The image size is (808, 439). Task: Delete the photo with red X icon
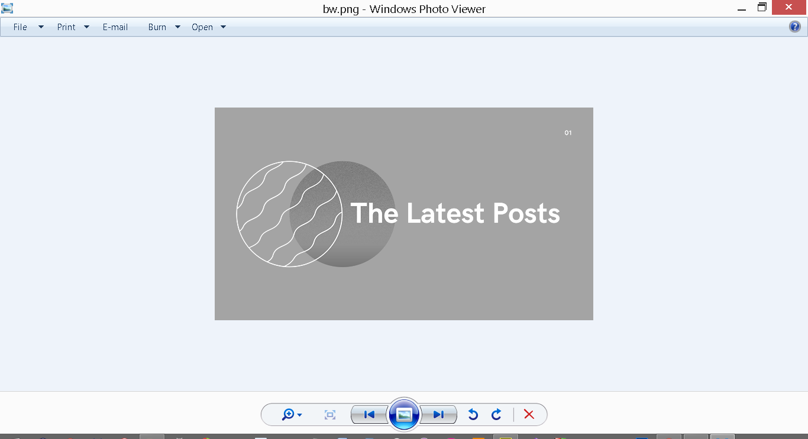point(529,415)
